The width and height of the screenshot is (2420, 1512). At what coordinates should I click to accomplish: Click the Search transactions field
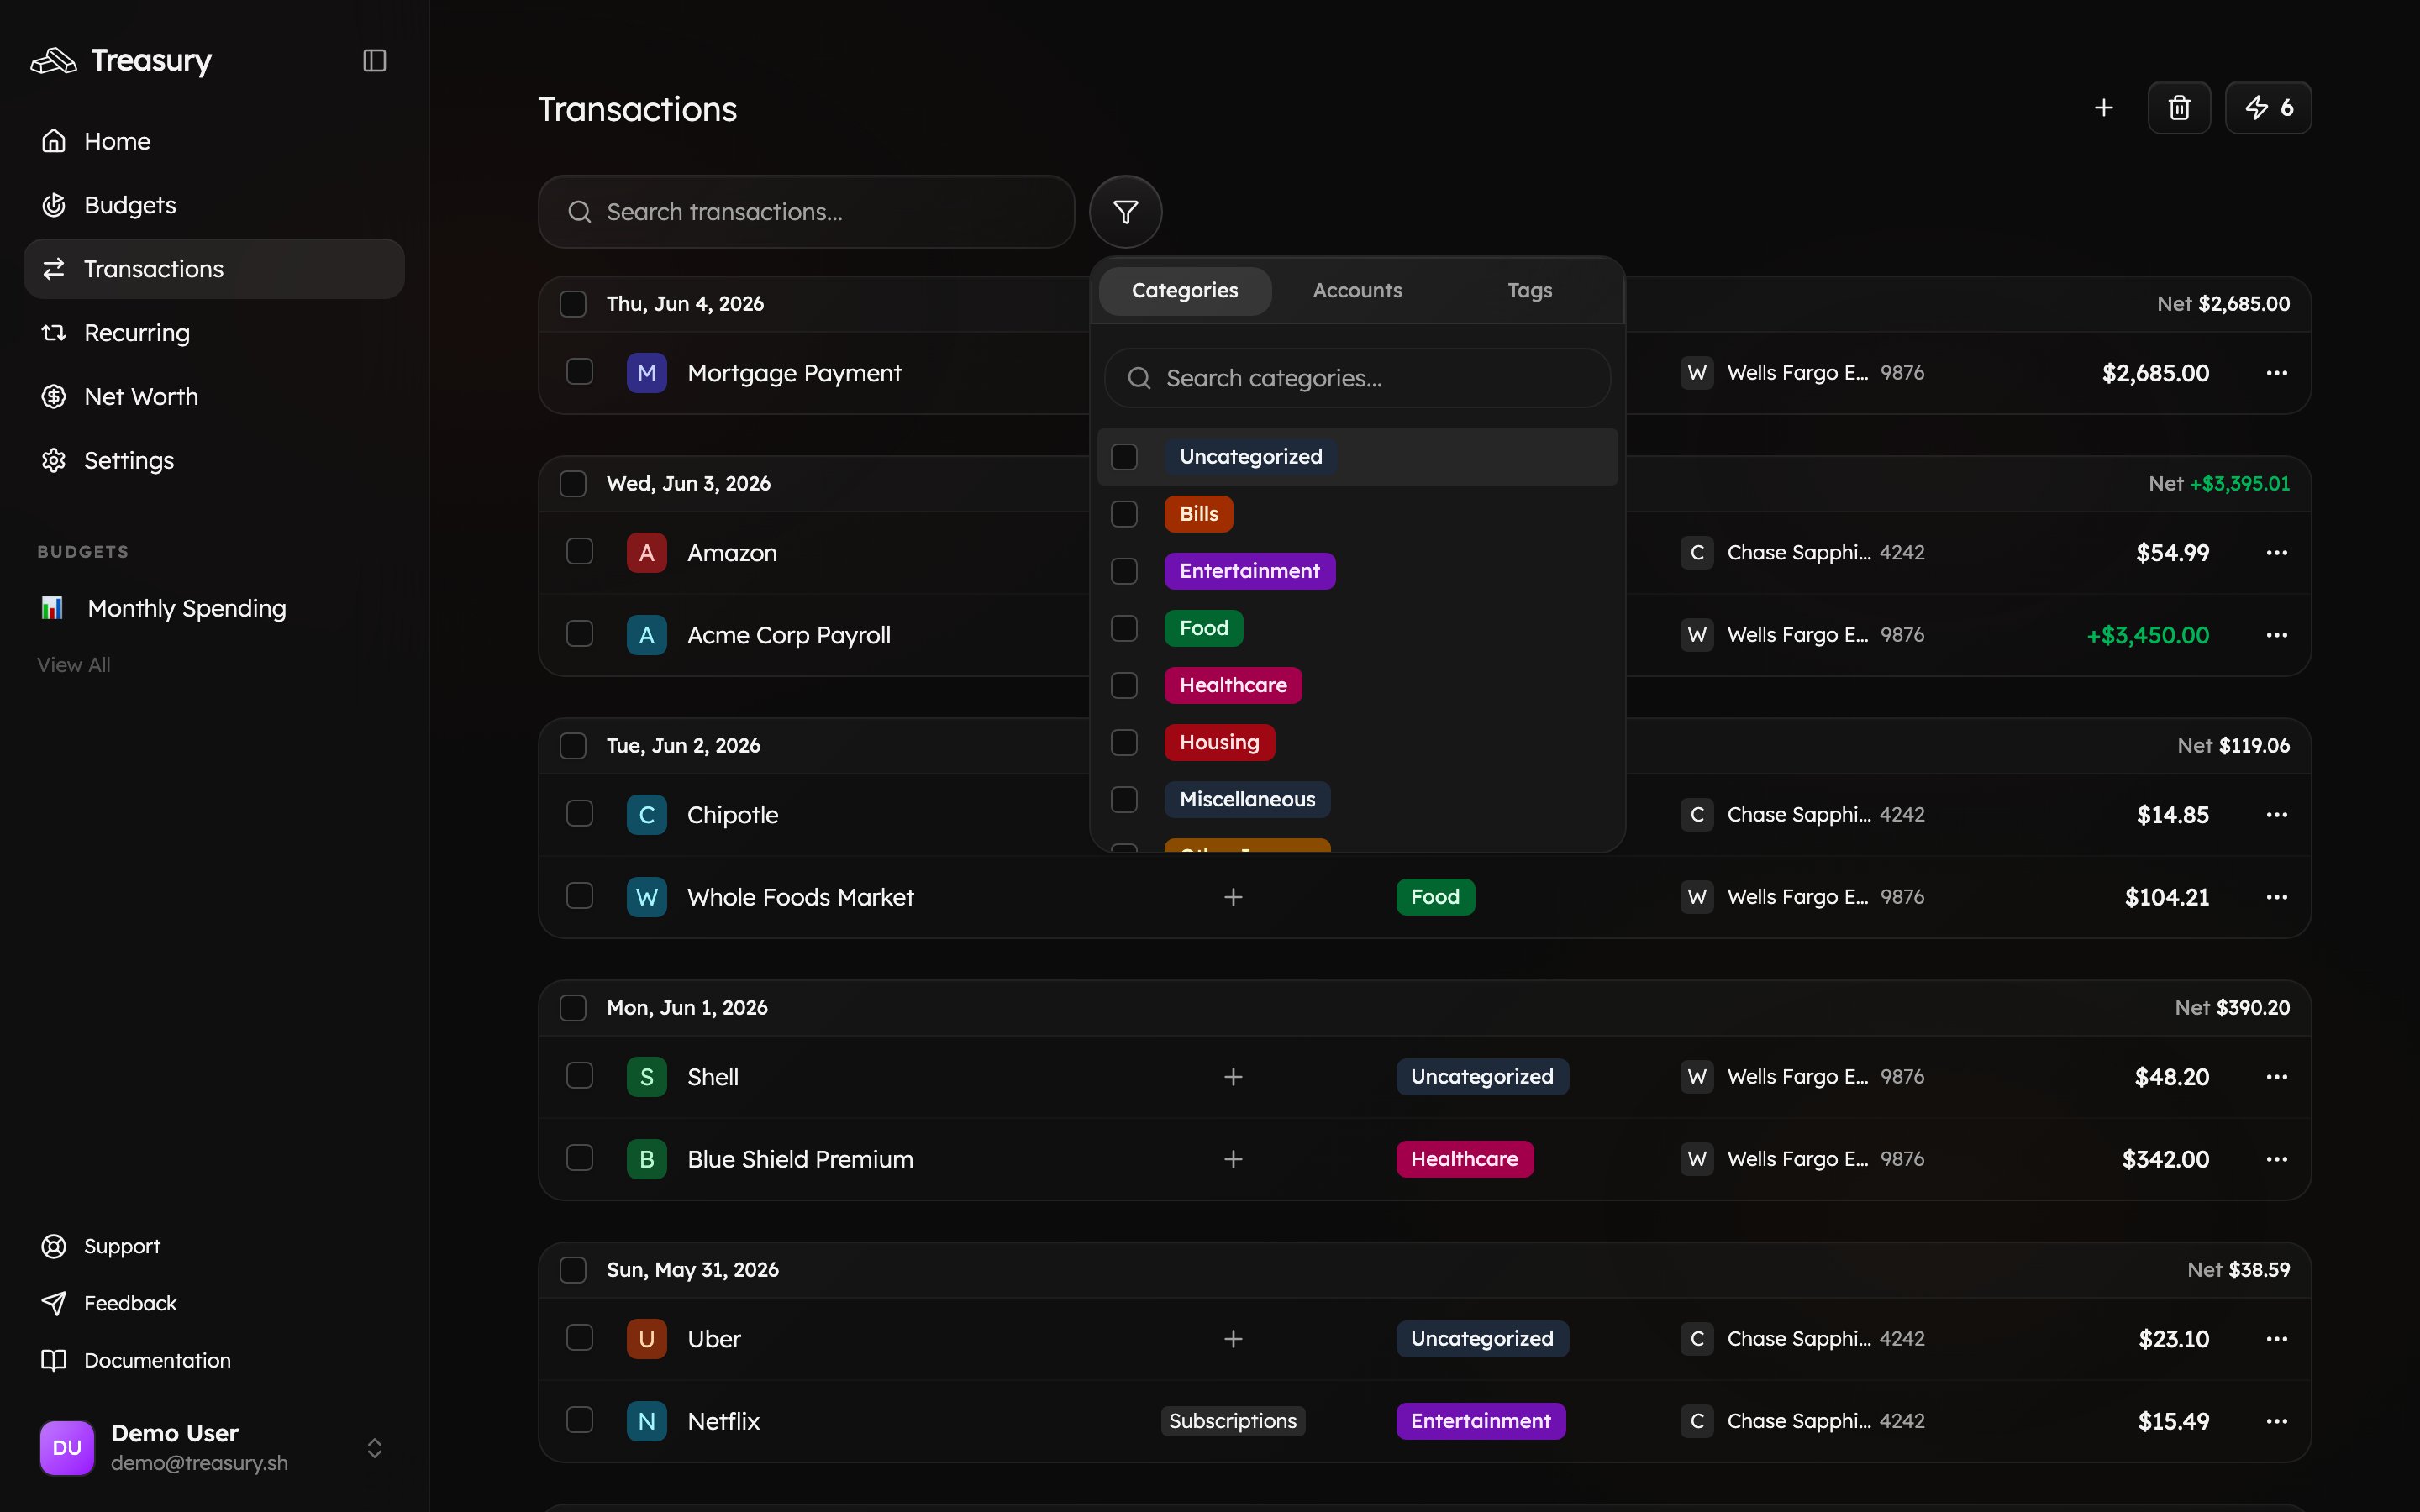click(x=806, y=212)
